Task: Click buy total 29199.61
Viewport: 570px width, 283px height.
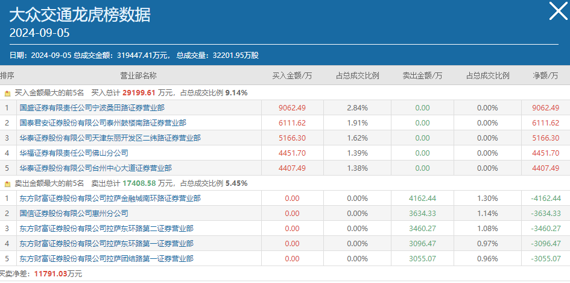Action: click(x=139, y=93)
